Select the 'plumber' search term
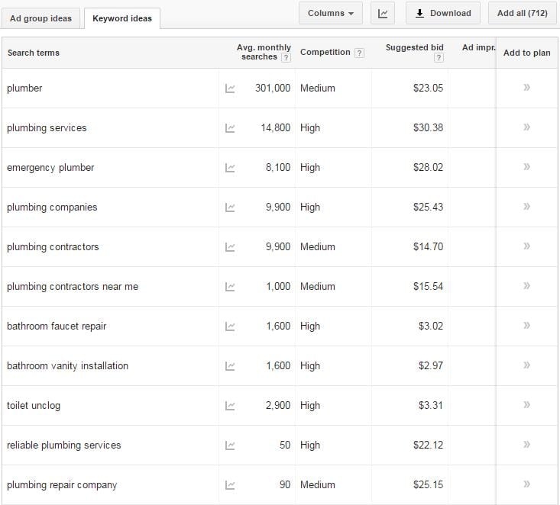This screenshot has height=505, width=560. click(24, 88)
